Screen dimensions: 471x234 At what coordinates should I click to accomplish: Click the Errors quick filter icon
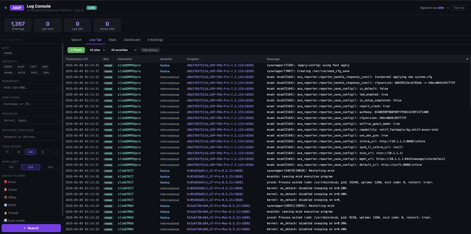[5, 182]
